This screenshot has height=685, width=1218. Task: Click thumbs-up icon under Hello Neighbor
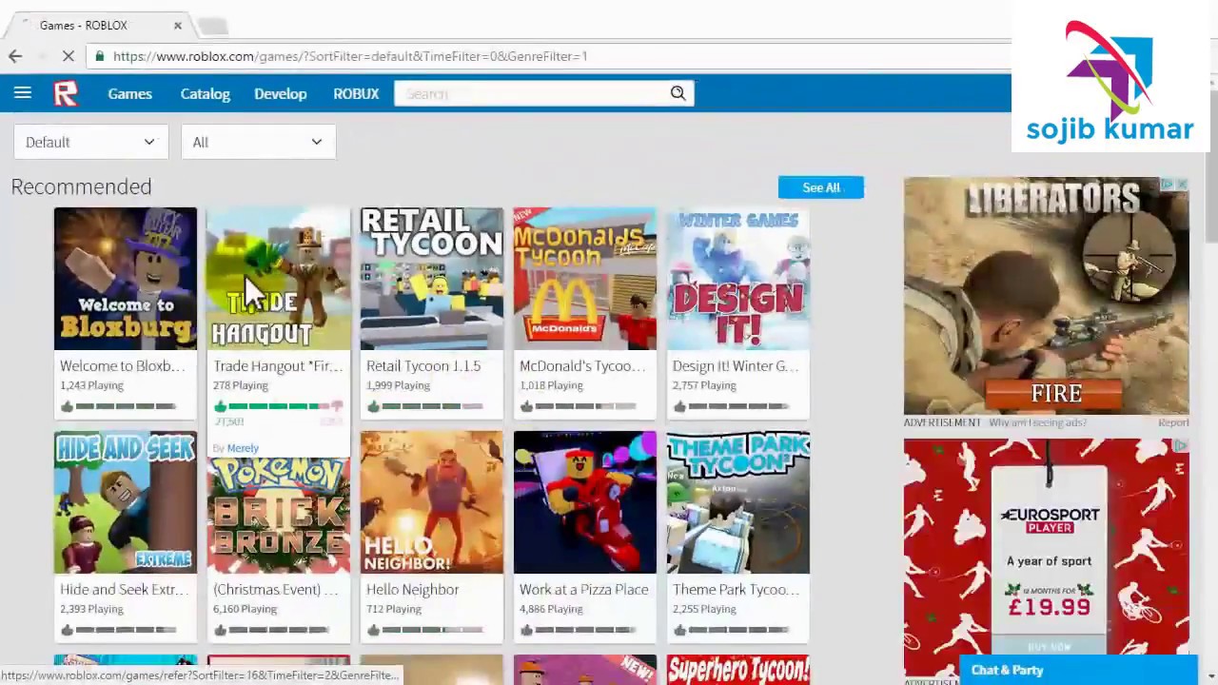point(373,630)
